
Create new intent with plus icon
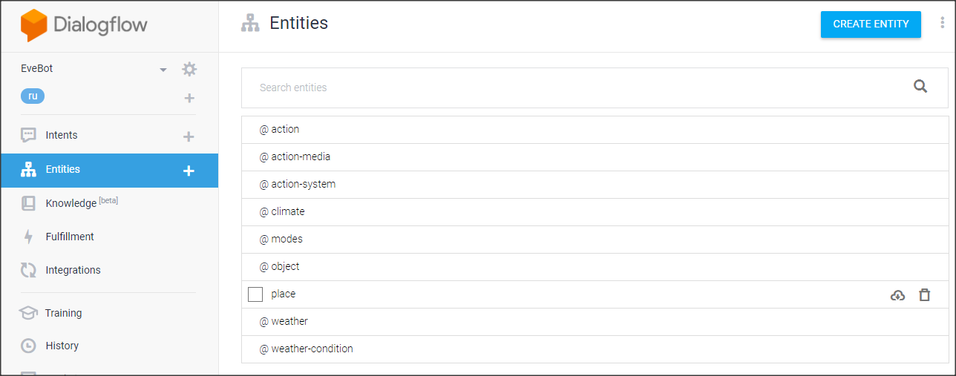189,136
